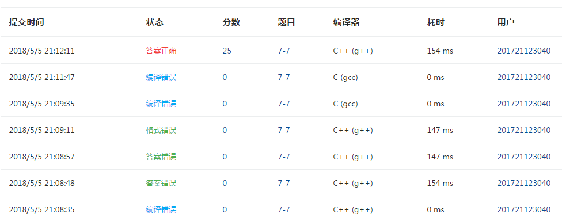This screenshot has width=562, height=221.
Task: Click the timestamp 2018/5/5 21:11:47
Action: click(x=41, y=77)
